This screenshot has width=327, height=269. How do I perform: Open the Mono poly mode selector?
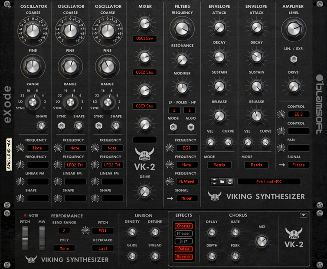[64, 248]
